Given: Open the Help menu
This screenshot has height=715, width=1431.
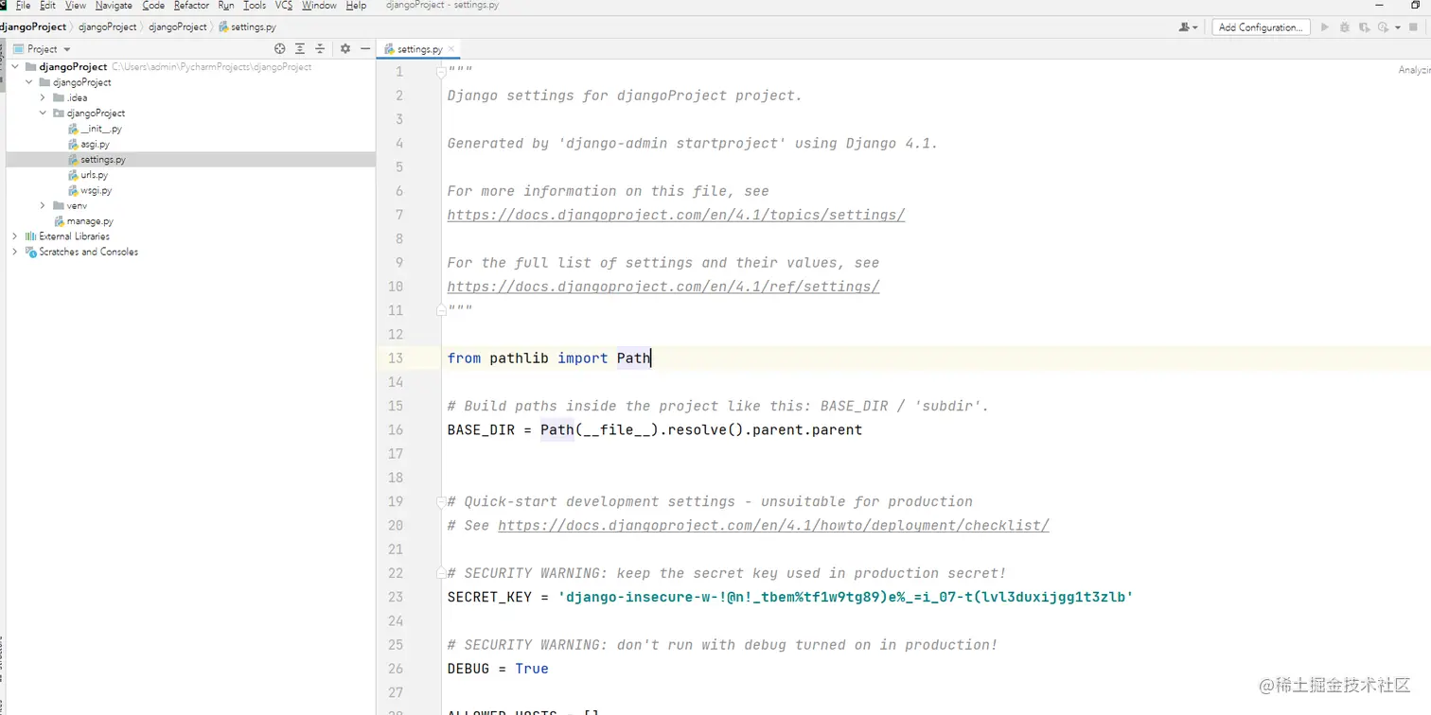Looking at the screenshot, I should [356, 6].
